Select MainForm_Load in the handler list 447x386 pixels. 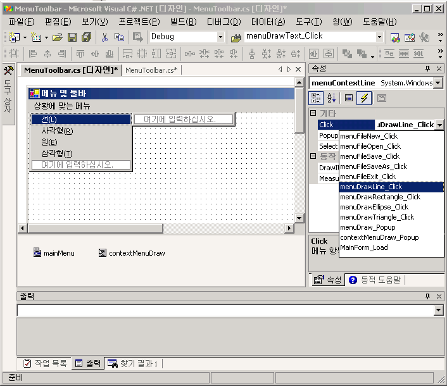tap(363, 247)
